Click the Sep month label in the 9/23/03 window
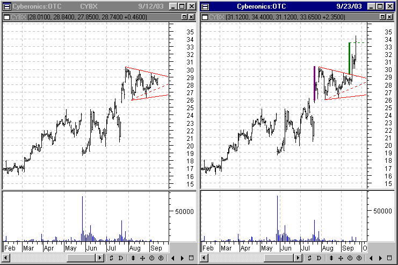The height and width of the screenshot is (265, 398). coord(348,248)
